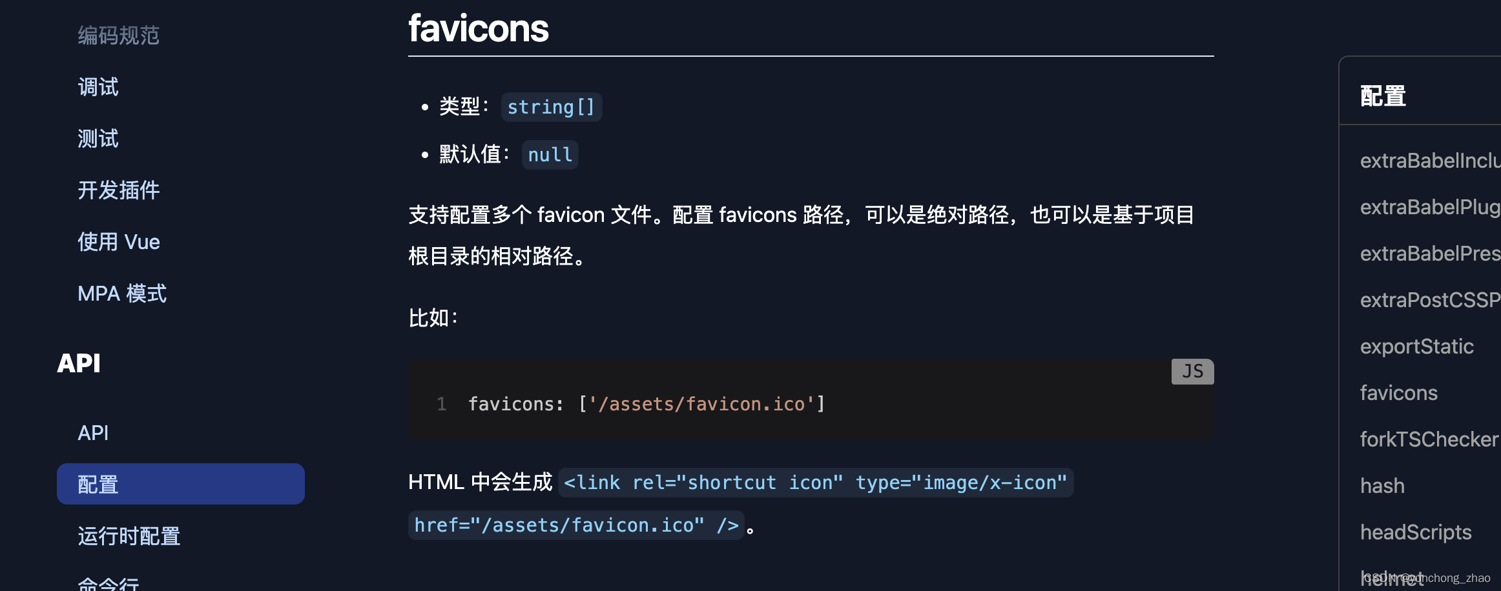The height and width of the screenshot is (591, 1501).
Task: Open the extraBabelPresets config entry
Action: (x=1429, y=253)
